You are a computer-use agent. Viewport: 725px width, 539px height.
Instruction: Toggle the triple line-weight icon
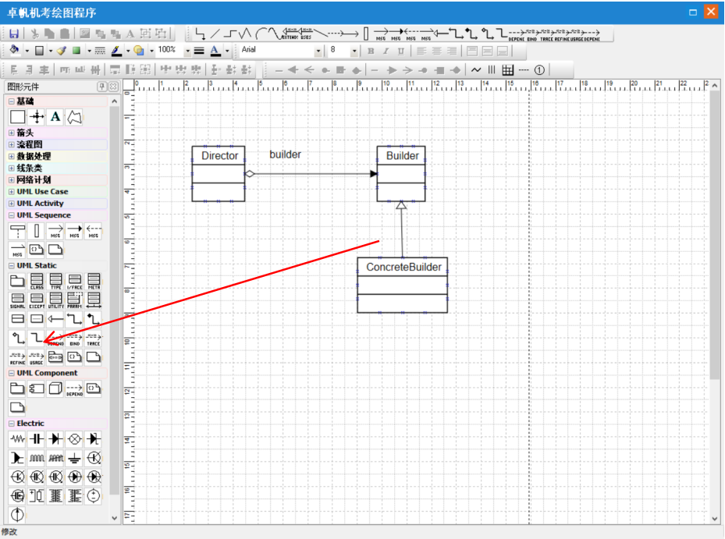(x=199, y=51)
